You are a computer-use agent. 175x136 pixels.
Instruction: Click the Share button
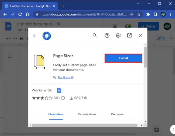[x=148, y=26]
